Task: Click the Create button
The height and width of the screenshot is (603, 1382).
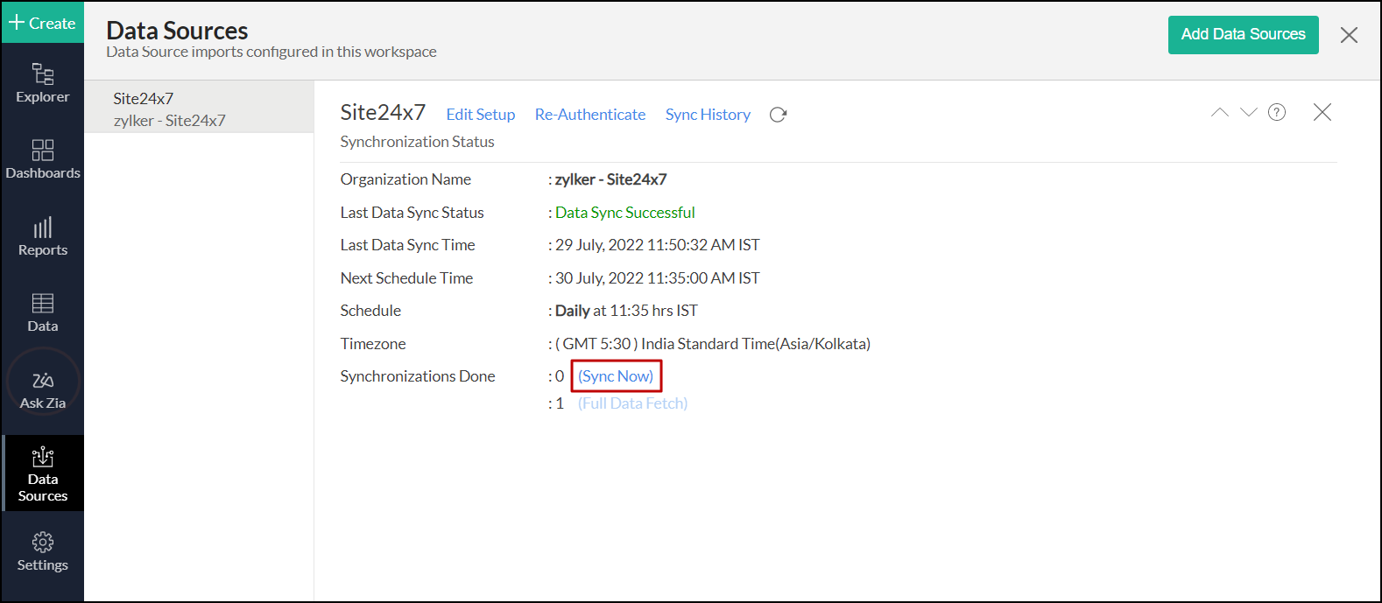Action: click(x=42, y=23)
